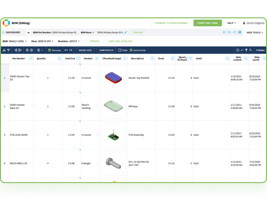
Task: Collapse toolbar with Hide Tools
Action: pyautogui.click(x=255, y=32)
